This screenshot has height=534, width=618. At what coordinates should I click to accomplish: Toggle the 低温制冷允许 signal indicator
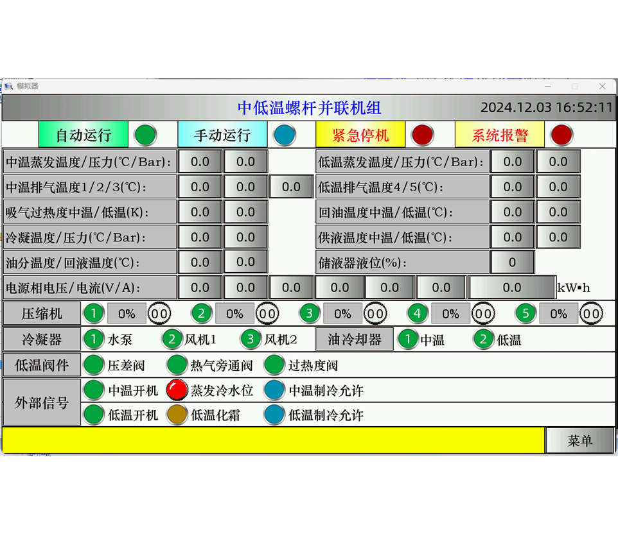274,415
